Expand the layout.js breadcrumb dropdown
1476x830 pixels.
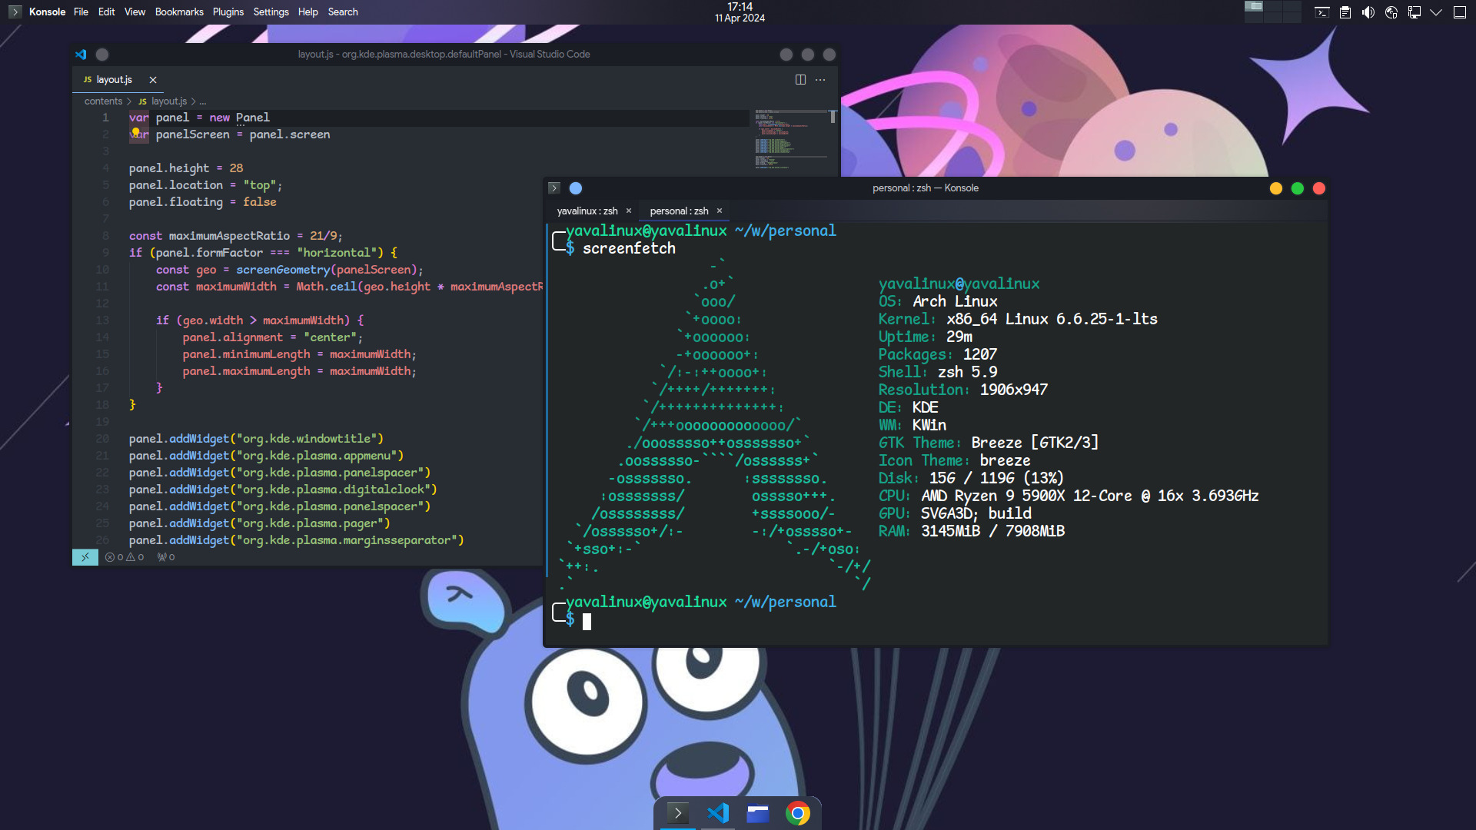(169, 101)
